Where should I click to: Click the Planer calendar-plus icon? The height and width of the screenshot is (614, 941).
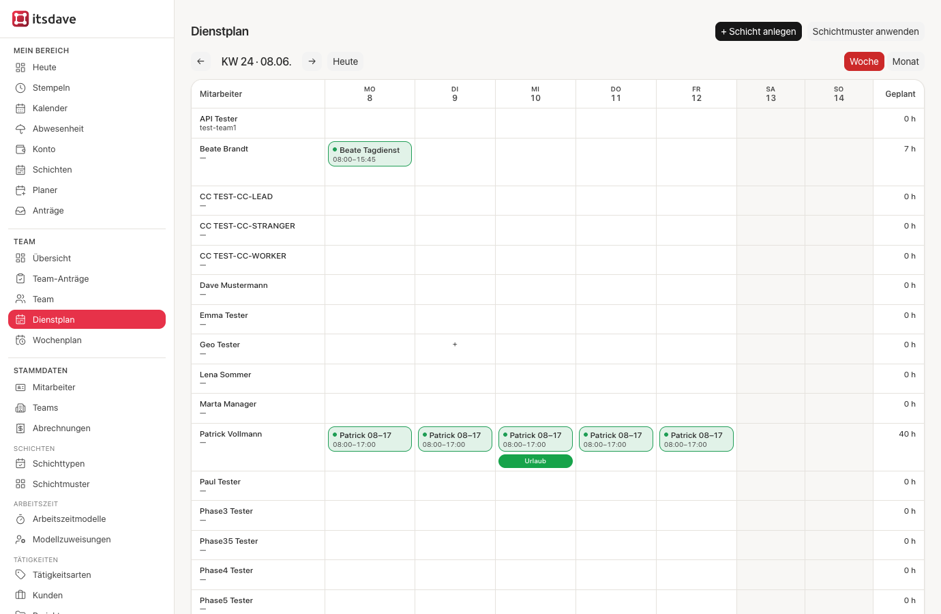tap(20, 190)
